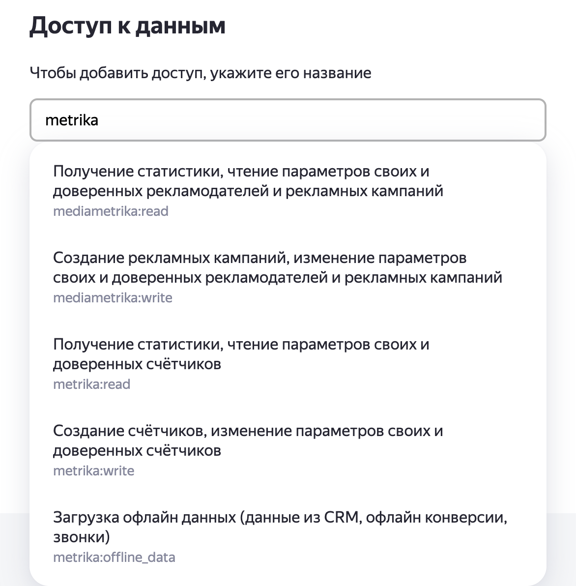576x586 pixels.
Task: Click the metrika:write scope label
Action: [93, 471]
